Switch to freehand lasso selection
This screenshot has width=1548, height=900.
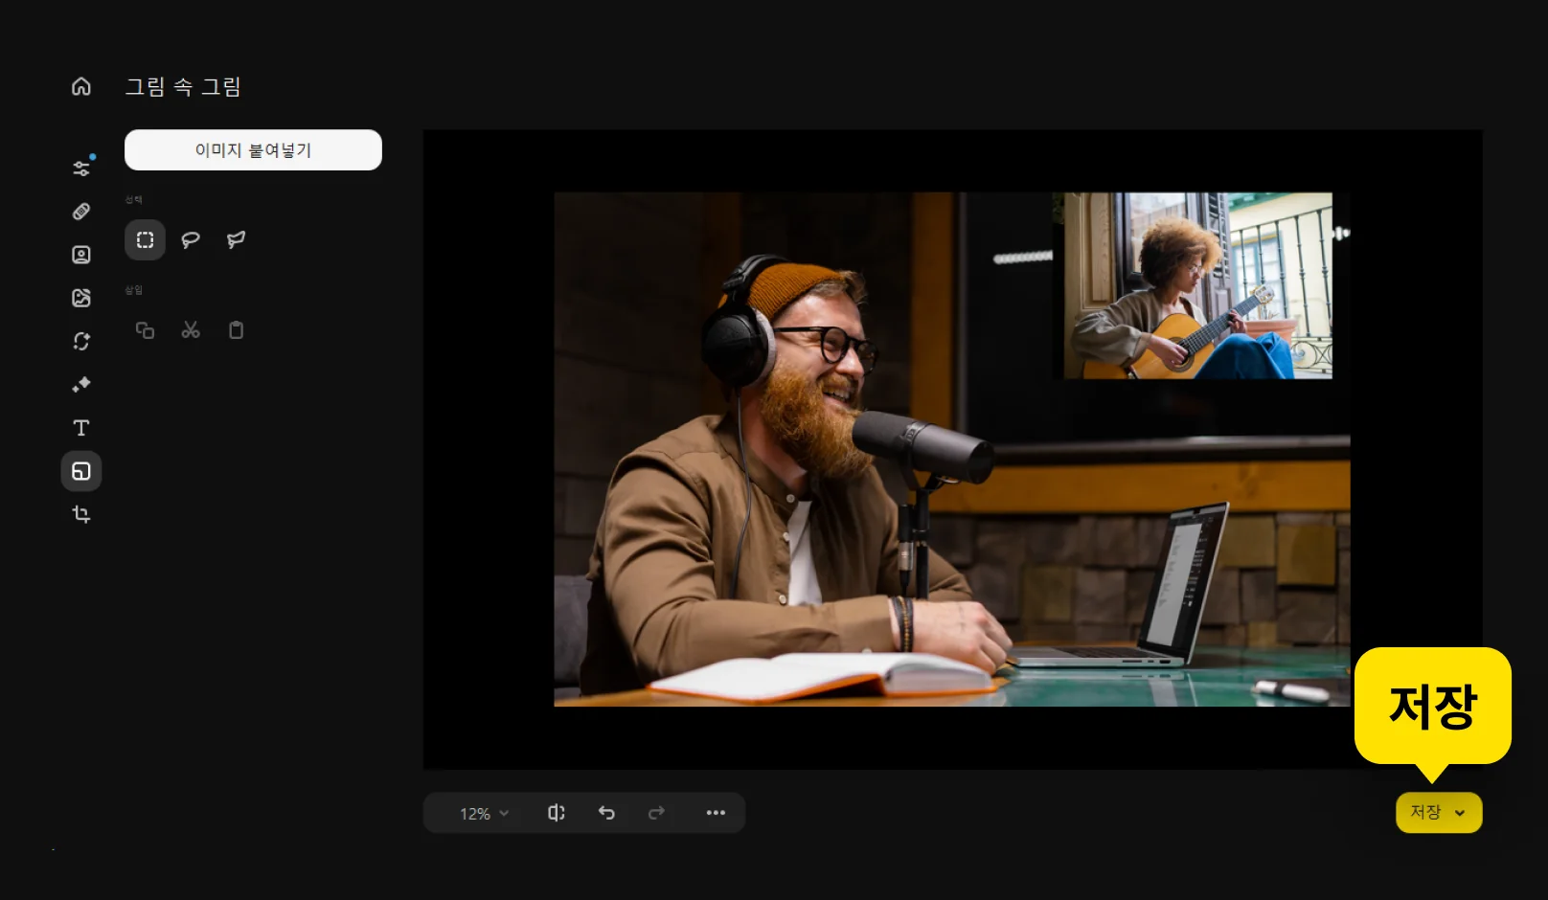pyautogui.click(x=191, y=240)
